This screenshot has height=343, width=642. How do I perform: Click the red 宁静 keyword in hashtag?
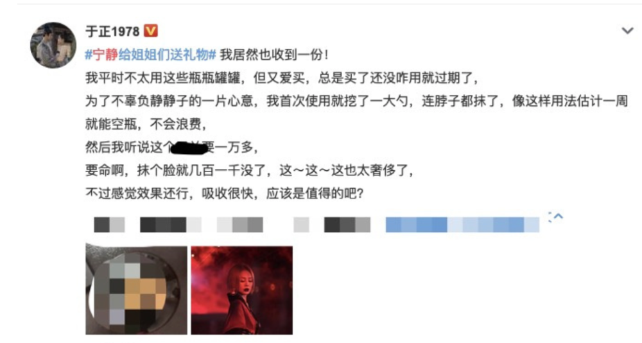105,55
